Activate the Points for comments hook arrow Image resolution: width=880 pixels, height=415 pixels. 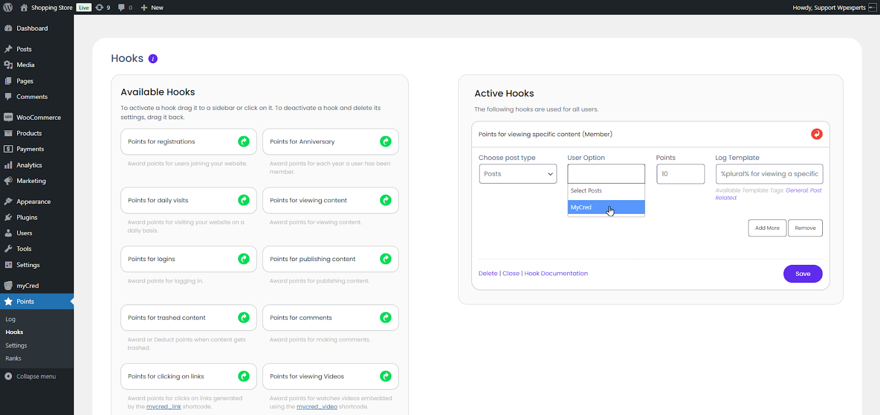[x=386, y=318]
